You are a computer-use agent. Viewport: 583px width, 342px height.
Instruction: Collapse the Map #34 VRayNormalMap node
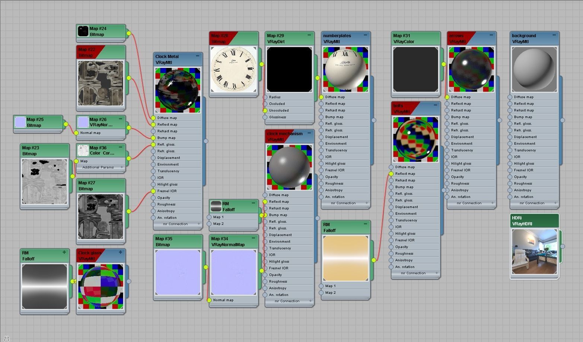pyautogui.click(x=254, y=238)
